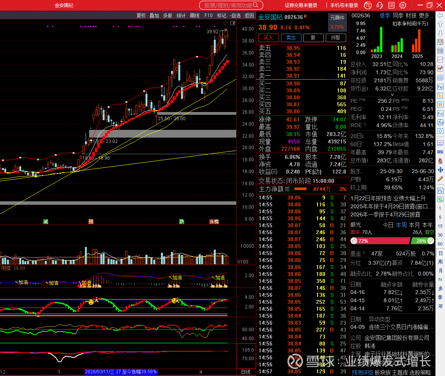Open the 统计 statistics menu

pos(181,15)
